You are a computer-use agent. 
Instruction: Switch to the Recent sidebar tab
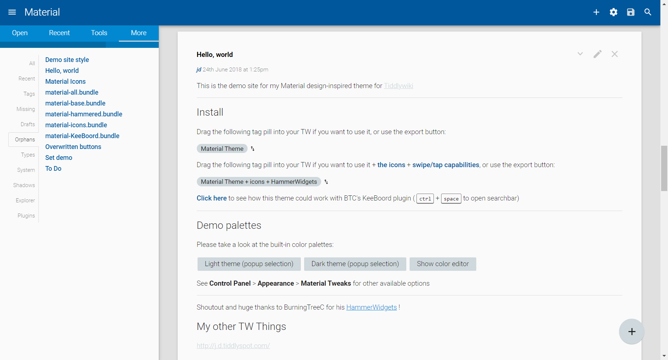click(x=59, y=33)
